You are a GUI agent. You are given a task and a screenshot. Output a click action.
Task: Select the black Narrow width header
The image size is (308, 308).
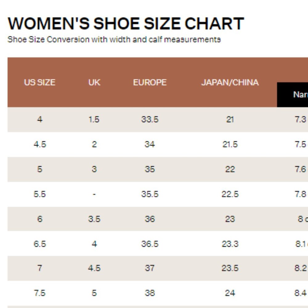click(x=293, y=95)
